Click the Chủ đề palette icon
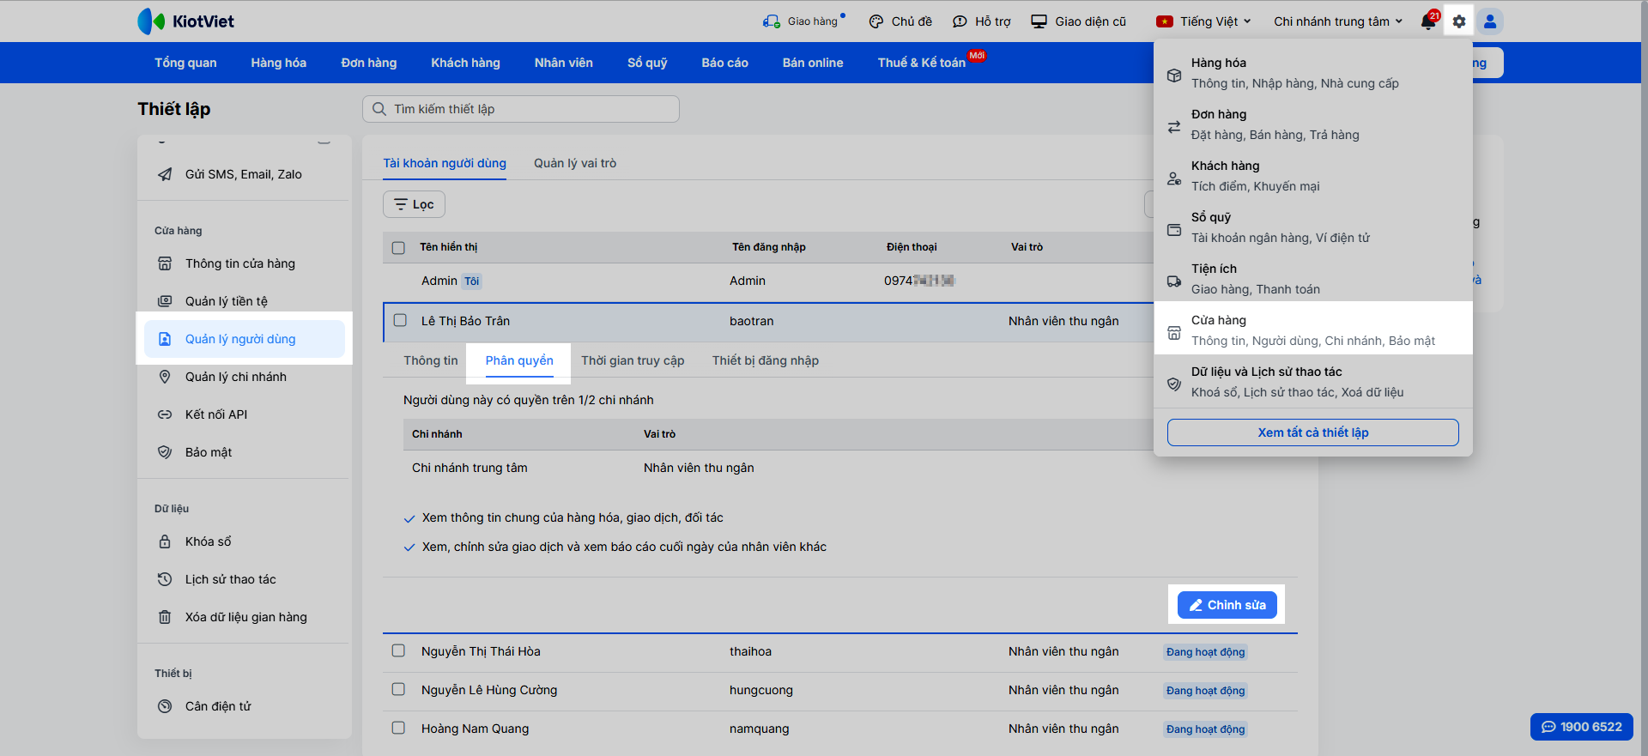Image resolution: width=1648 pixels, height=756 pixels. pyautogui.click(x=876, y=21)
